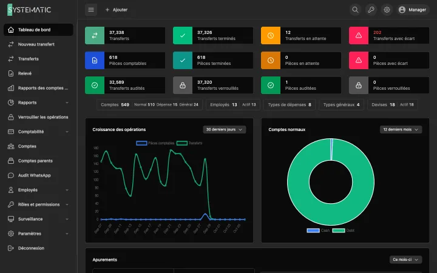Screen dimensions: 437x273
Task: Open Comptes parents sidebar item
Action: point(38,161)
